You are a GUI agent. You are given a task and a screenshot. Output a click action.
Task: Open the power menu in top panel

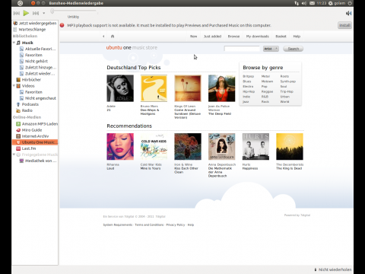(x=350, y=3)
